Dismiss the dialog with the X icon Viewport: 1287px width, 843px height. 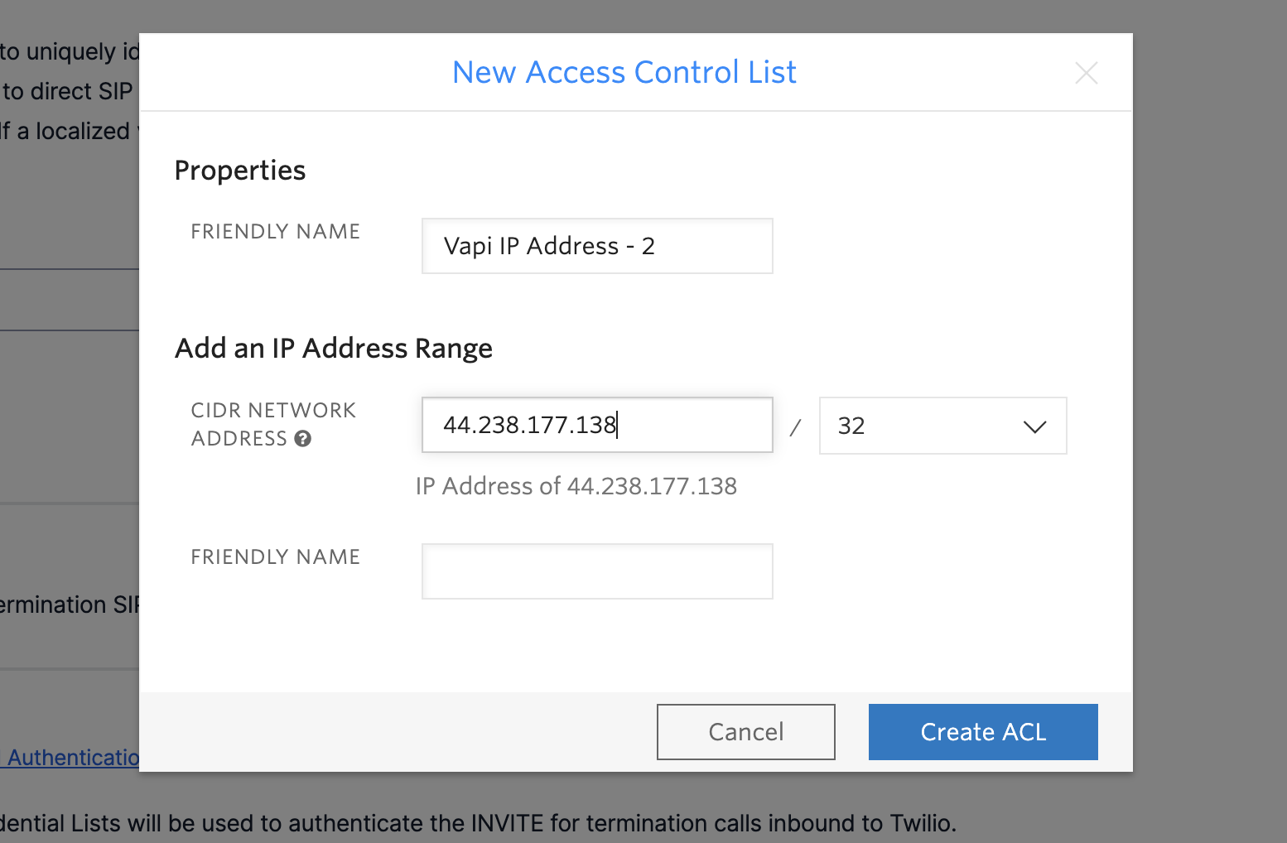pos(1086,73)
